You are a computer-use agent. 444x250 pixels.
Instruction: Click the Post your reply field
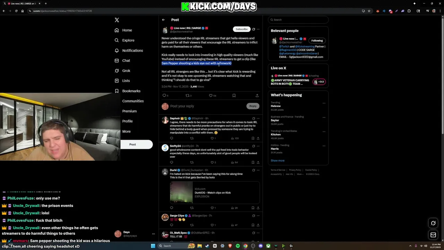click(207, 106)
